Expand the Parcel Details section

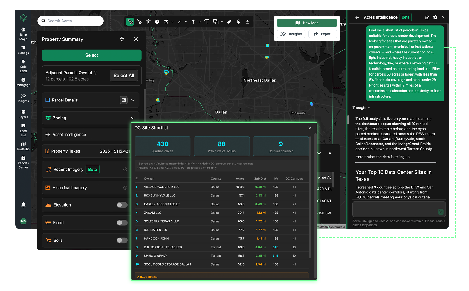[133, 100]
